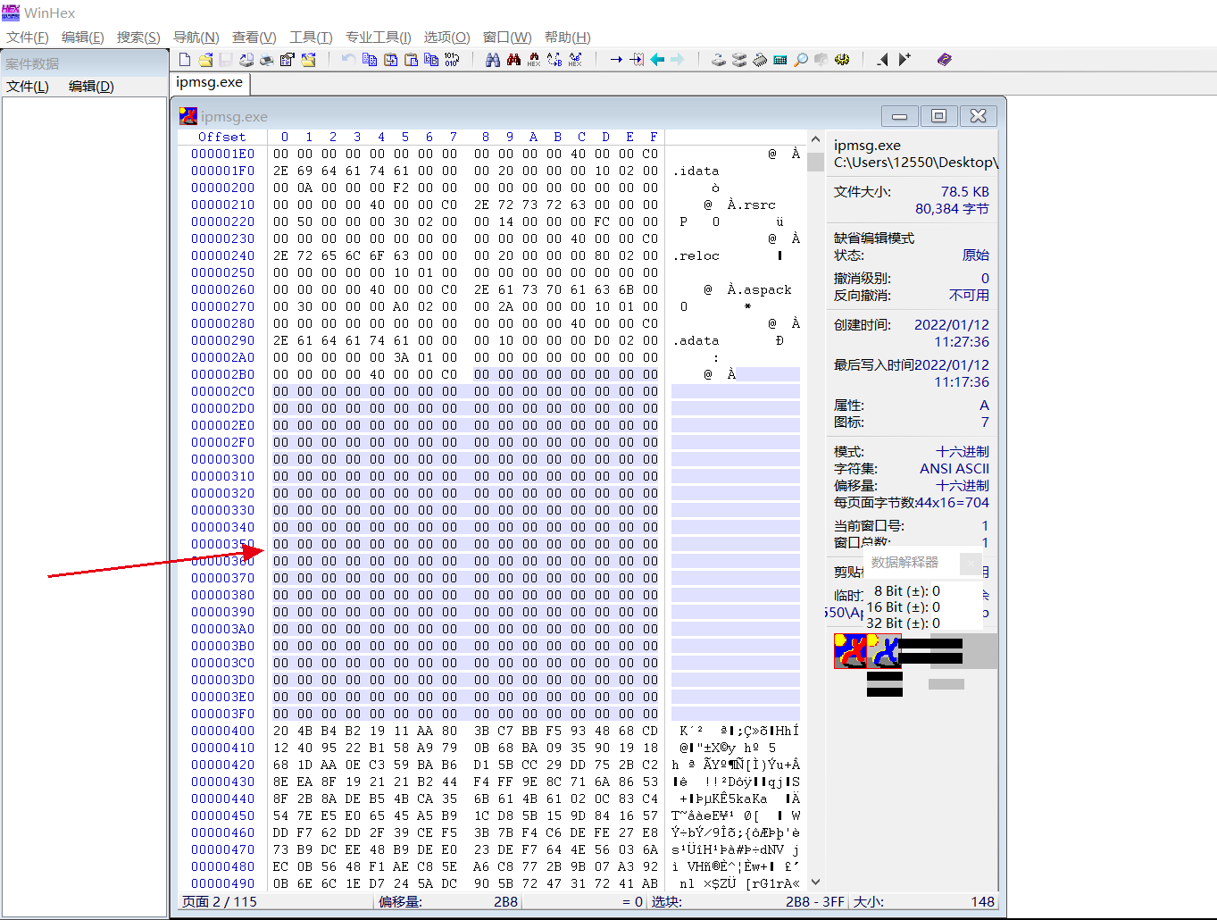Click the ANSI ASCII charset value
This screenshot has height=920, width=1217.
click(x=954, y=469)
